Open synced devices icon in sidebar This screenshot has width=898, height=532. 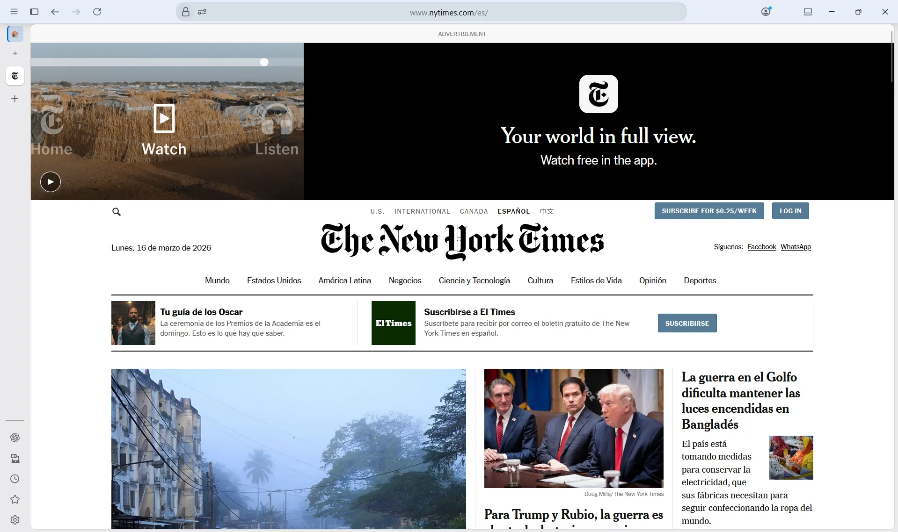coord(15,458)
